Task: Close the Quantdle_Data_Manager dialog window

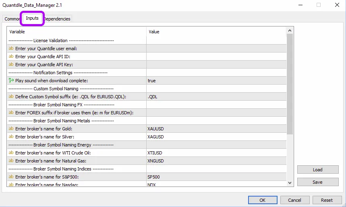Action: [x=337, y=5]
